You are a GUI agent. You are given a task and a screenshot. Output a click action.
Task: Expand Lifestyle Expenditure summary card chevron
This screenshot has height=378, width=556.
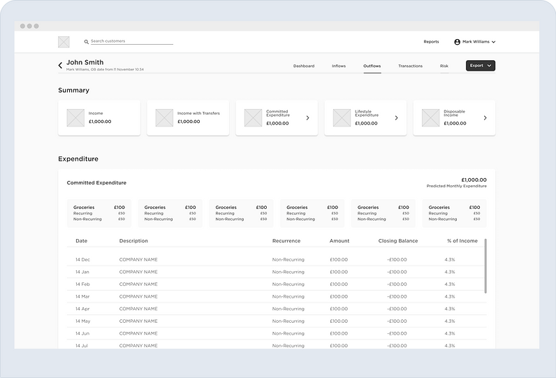point(397,117)
